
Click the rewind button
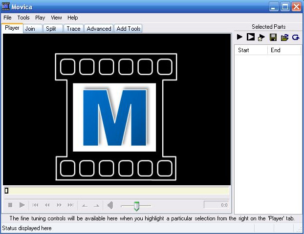click(47, 205)
